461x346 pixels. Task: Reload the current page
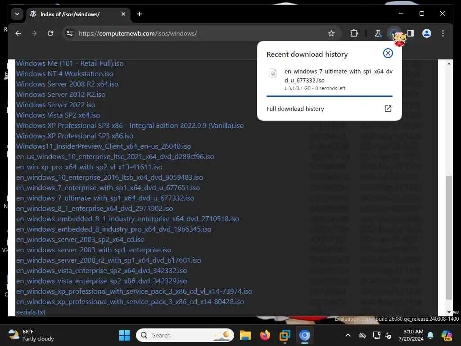coord(50,33)
